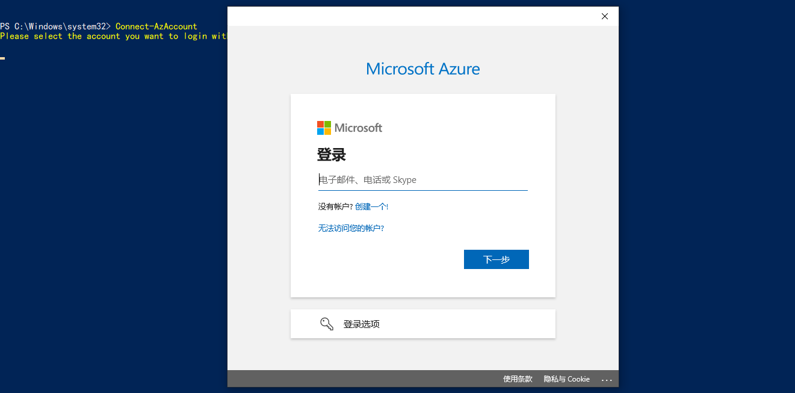Screen dimensions: 795x393
Task: Focus the 电子邮件、电话或 Skype field
Action: pos(422,180)
